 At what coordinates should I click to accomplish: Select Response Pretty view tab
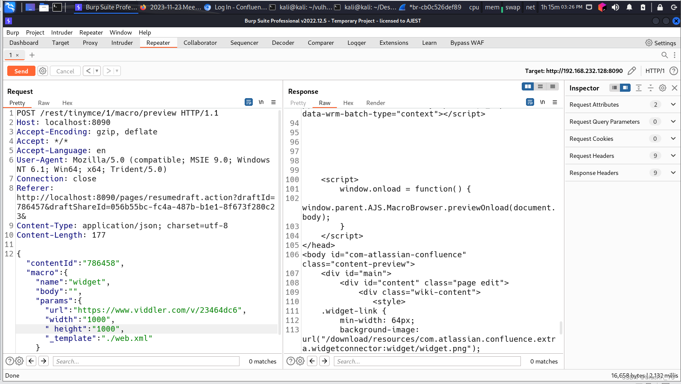click(x=298, y=103)
